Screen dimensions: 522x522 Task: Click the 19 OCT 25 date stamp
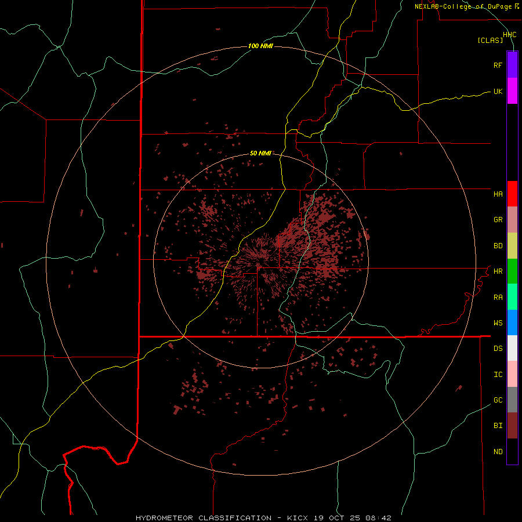(x=338, y=518)
